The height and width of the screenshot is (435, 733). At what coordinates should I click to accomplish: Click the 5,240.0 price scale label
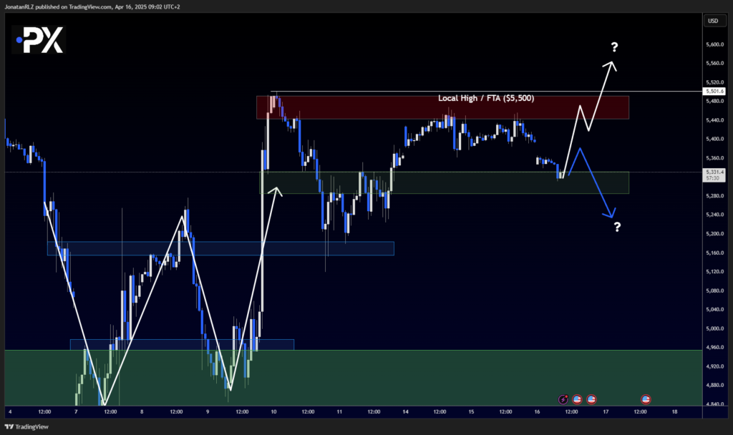pos(715,215)
